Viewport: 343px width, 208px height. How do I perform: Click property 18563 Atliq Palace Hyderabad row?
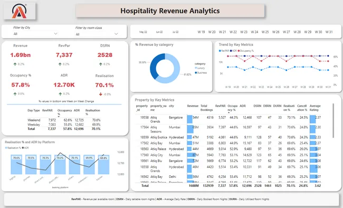pyautogui.click(x=228, y=149)
